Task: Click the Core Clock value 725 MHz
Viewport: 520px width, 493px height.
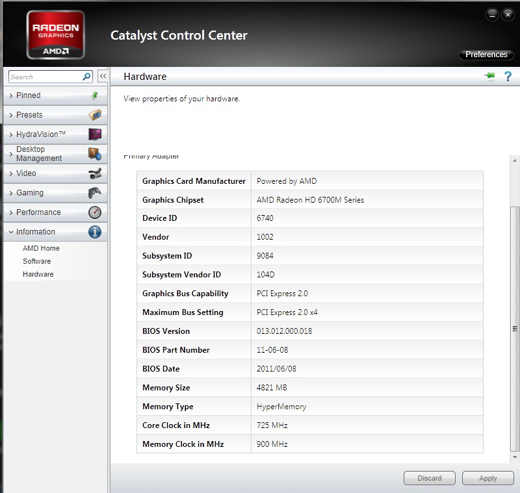Action: pos(272,425)
